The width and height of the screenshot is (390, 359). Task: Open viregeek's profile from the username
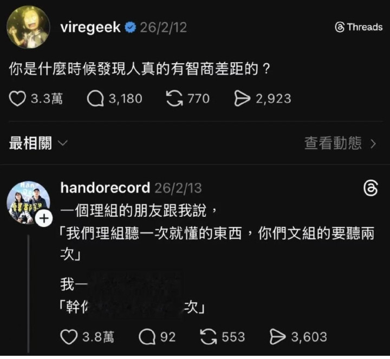coord(90,27)
